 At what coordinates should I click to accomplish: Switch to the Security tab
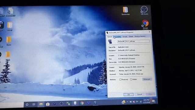tap(125, 37)
